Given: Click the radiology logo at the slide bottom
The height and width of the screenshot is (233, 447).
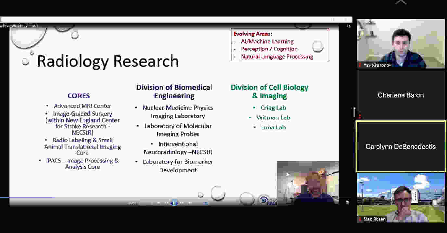Looking at the screenshot, I should (x=267, y=200).
